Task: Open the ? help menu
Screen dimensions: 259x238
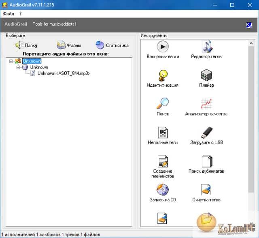Action: 20,14
